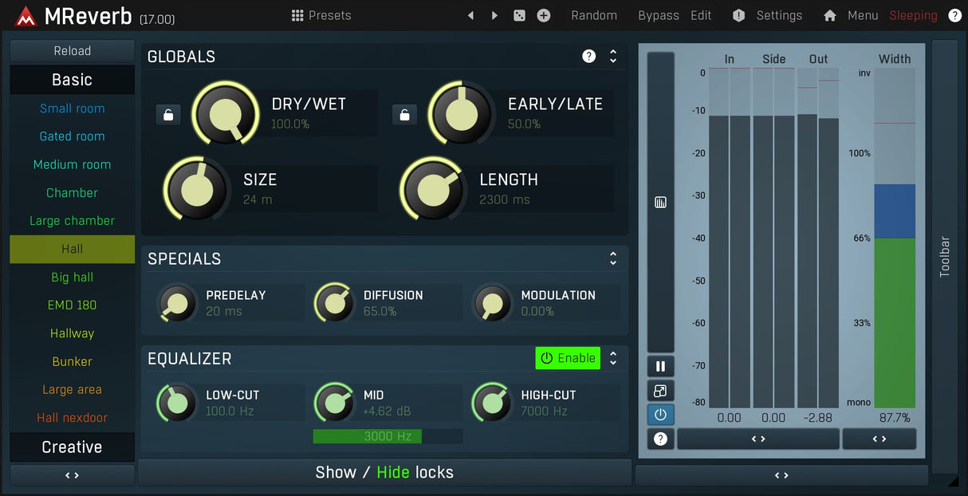Click the Reload button

[72, 50]
